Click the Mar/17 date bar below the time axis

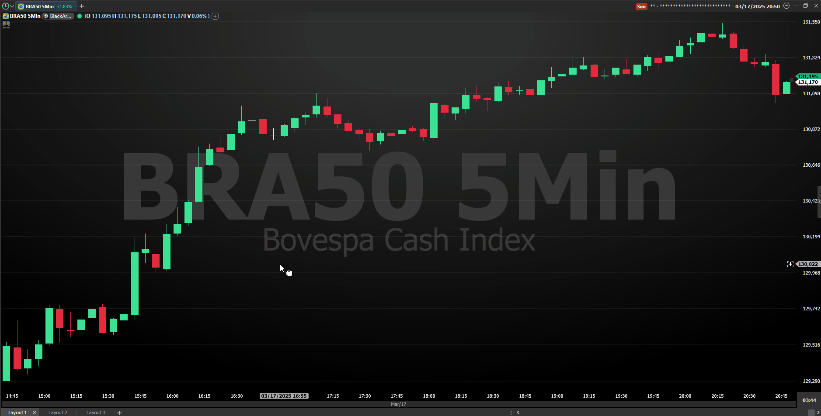pyautogui.click(x=398, y=404)
